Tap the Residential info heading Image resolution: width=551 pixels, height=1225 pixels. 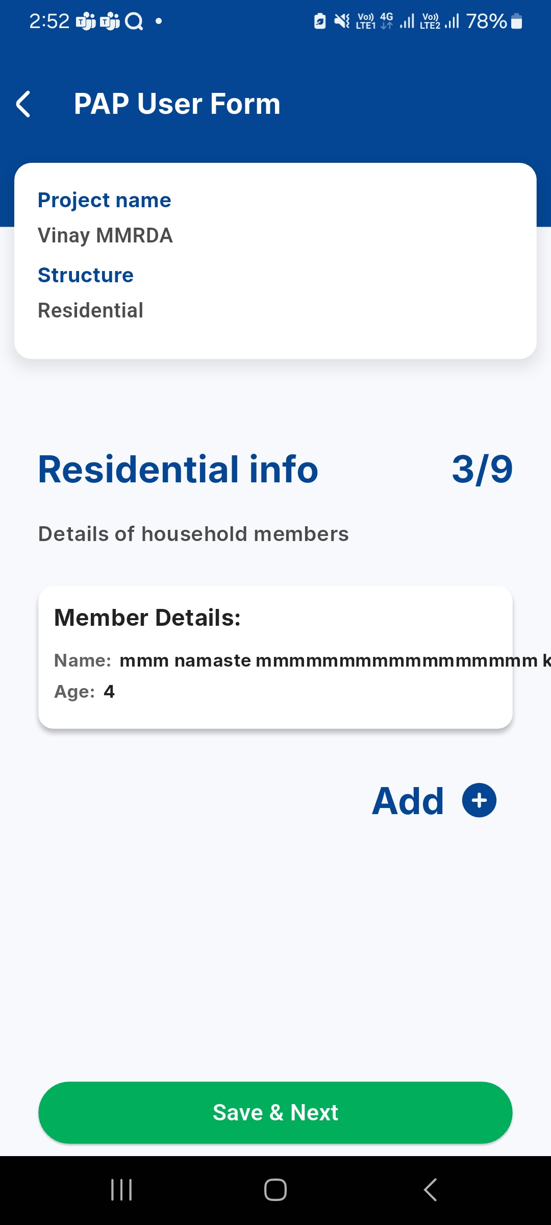click(178, 469)
